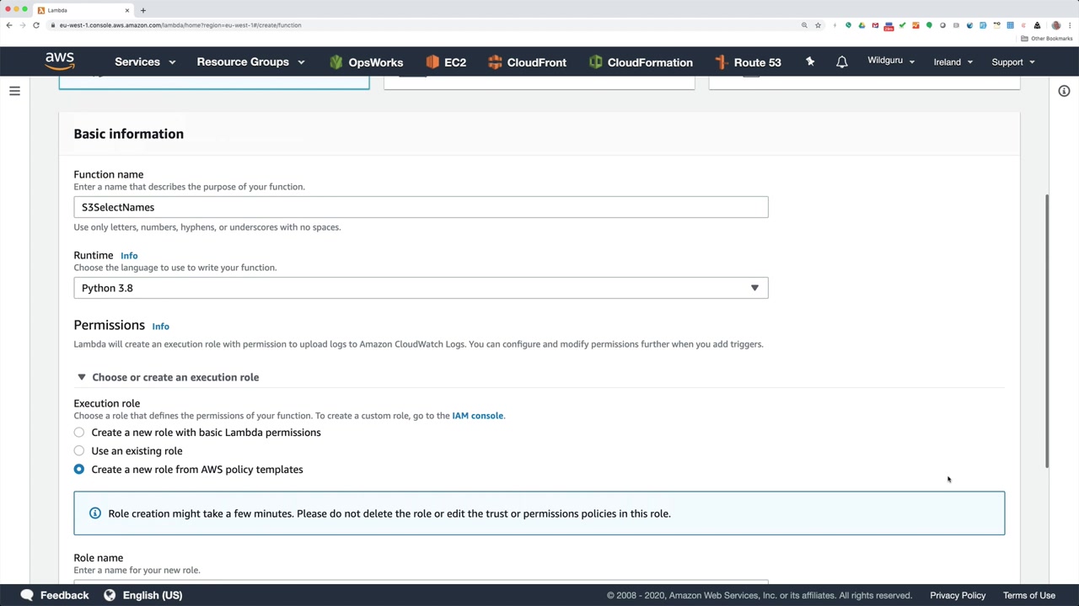The image size is (1079, 606).
Task: Open the info panel circle icon at right edge
Action: click(1064, 91)
